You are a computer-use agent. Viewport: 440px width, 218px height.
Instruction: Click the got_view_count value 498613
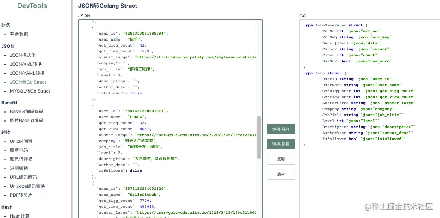(146, 206)
